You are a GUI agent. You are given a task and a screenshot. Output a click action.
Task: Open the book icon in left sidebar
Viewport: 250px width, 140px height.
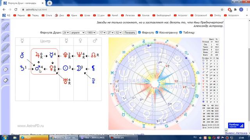(x=5, y=80)
